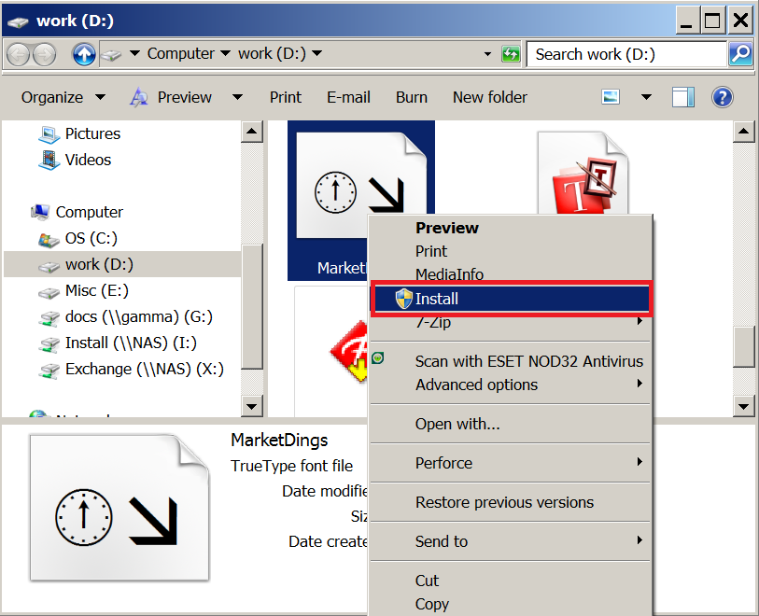Image resolution: width=759 pixels, height=616 pixels.
Task: Toggle the preview pane icon
Action: 683,97
